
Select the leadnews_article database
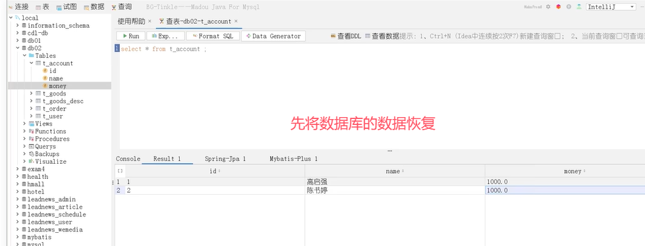pos(55,207)
